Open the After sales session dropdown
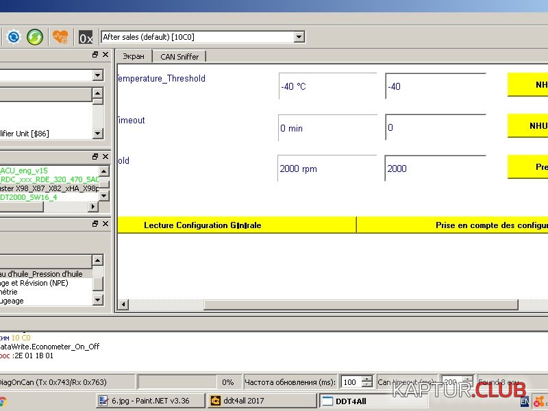 coord(299,37)
